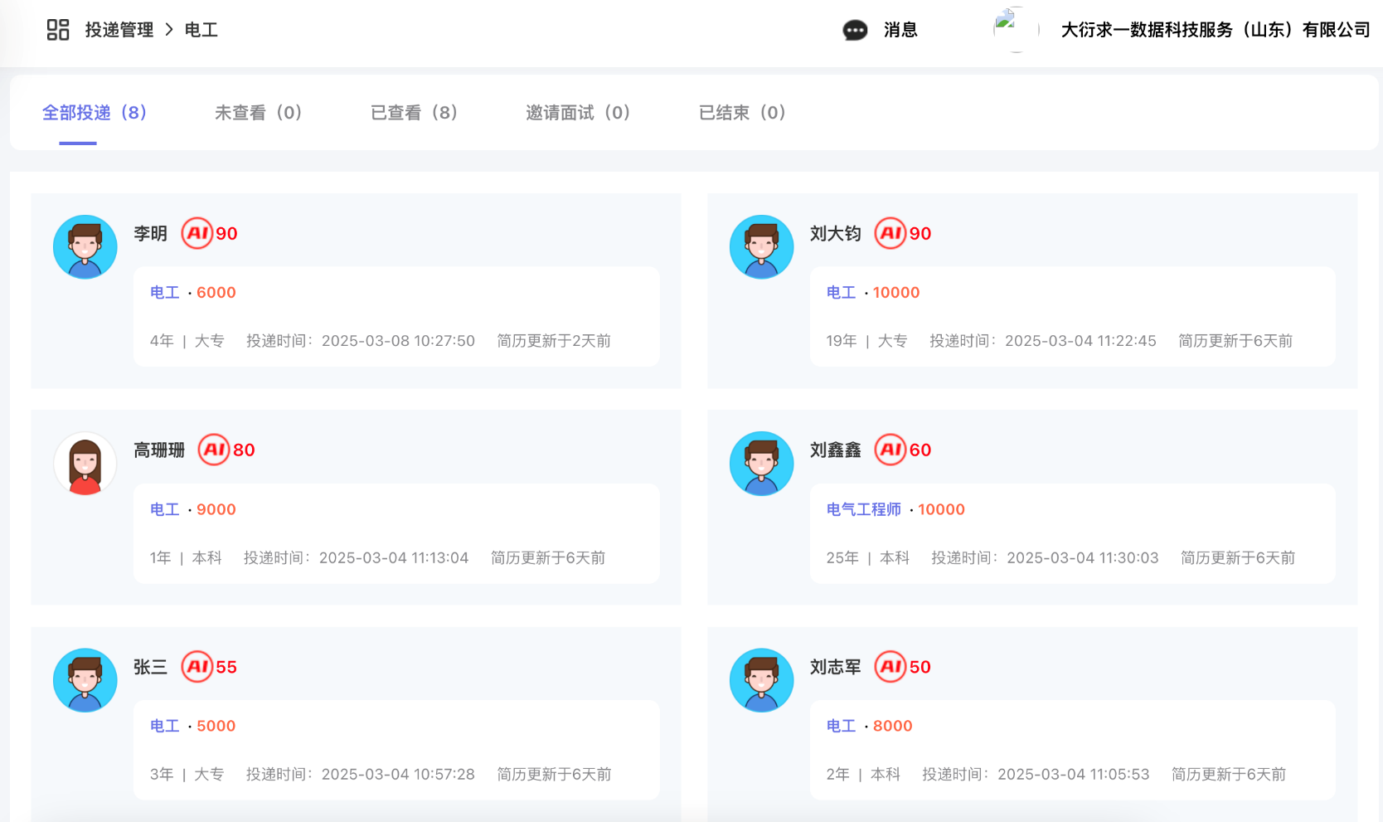Go back to 投递管理 in breadcrumb
This screenshot has width=1383, height=822.
[x=119, y=30]
